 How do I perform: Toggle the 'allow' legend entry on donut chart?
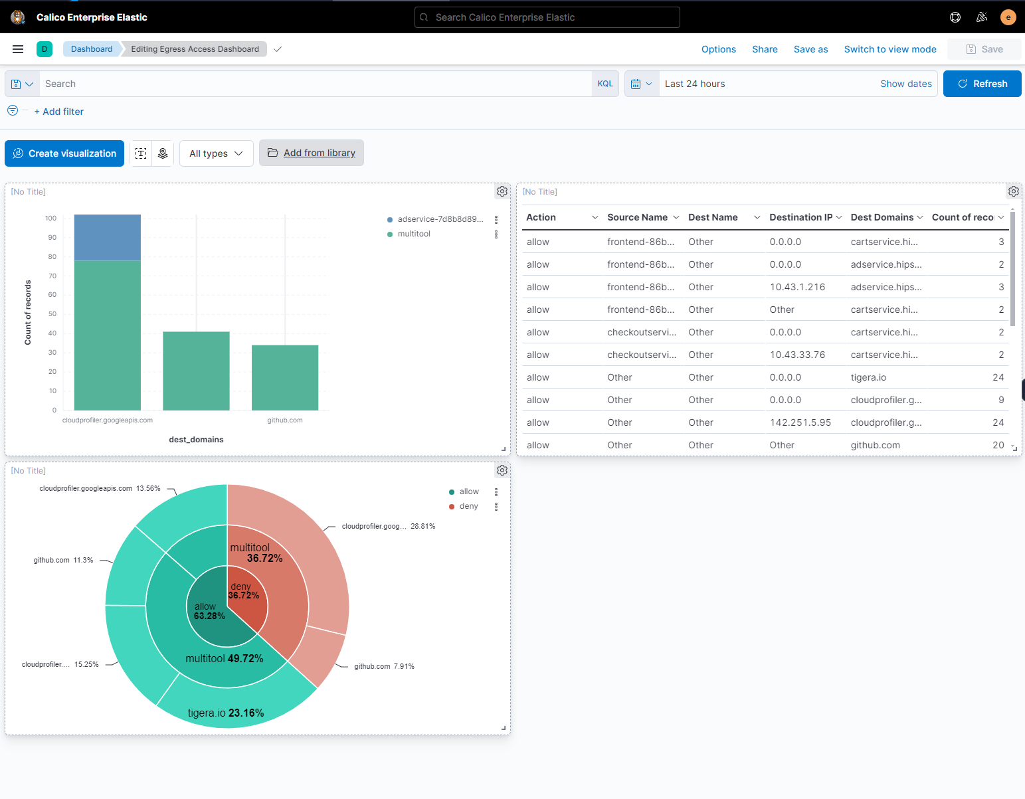click(x=469, y=491)
